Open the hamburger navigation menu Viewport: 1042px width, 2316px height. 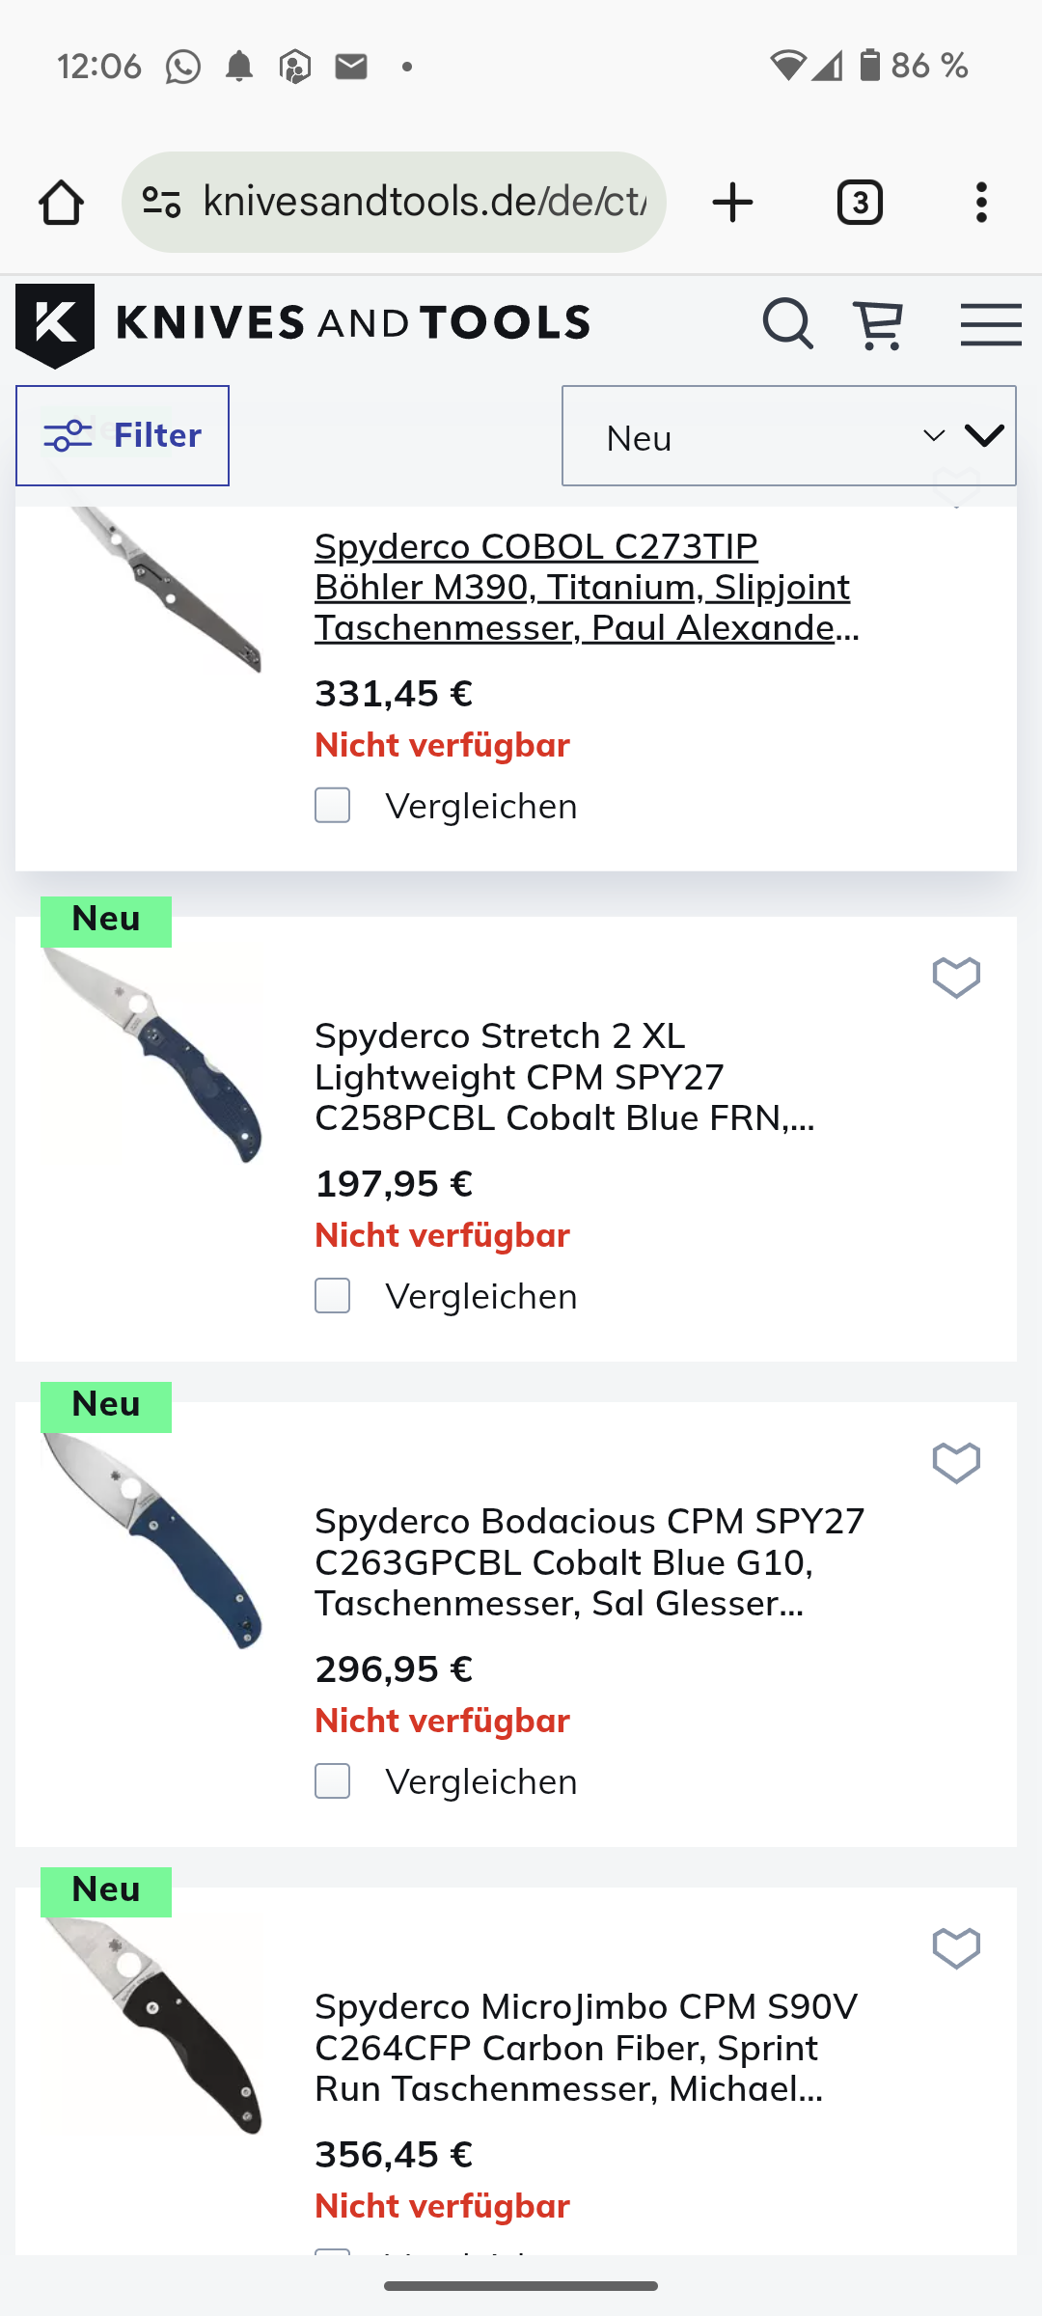click(991, 324)
